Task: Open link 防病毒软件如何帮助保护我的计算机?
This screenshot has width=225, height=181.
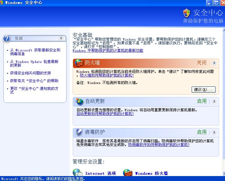Action: 159,145
